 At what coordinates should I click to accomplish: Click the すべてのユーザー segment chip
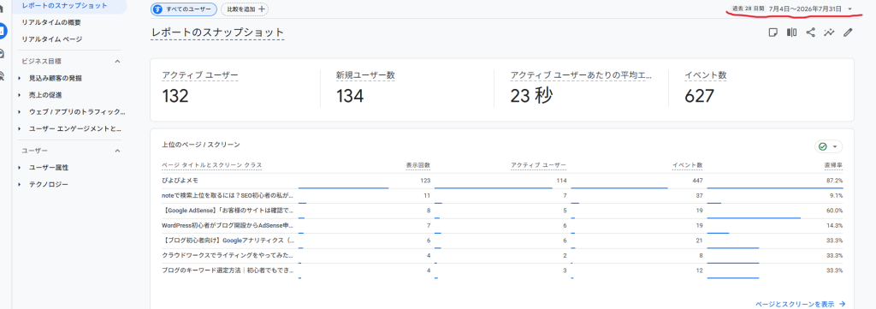tap(184, 9)
